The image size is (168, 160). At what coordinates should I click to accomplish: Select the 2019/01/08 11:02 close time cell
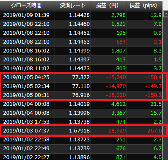pyautogui.click(x=26, y=68)
